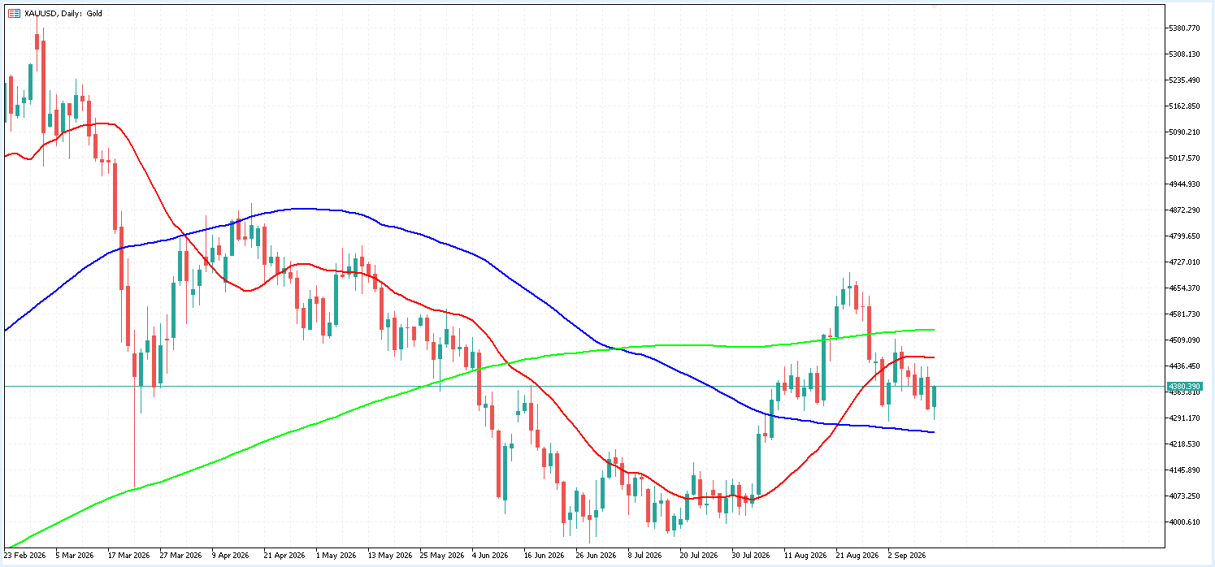Click the current price label 4380.390
The width and height of the screenshot is (1215, 567).
click(x=1183, y=387)
